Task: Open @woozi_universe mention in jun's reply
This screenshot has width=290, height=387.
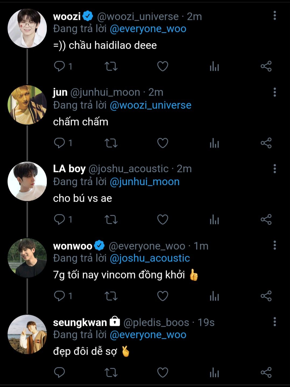Action: (x=150, y=105)
